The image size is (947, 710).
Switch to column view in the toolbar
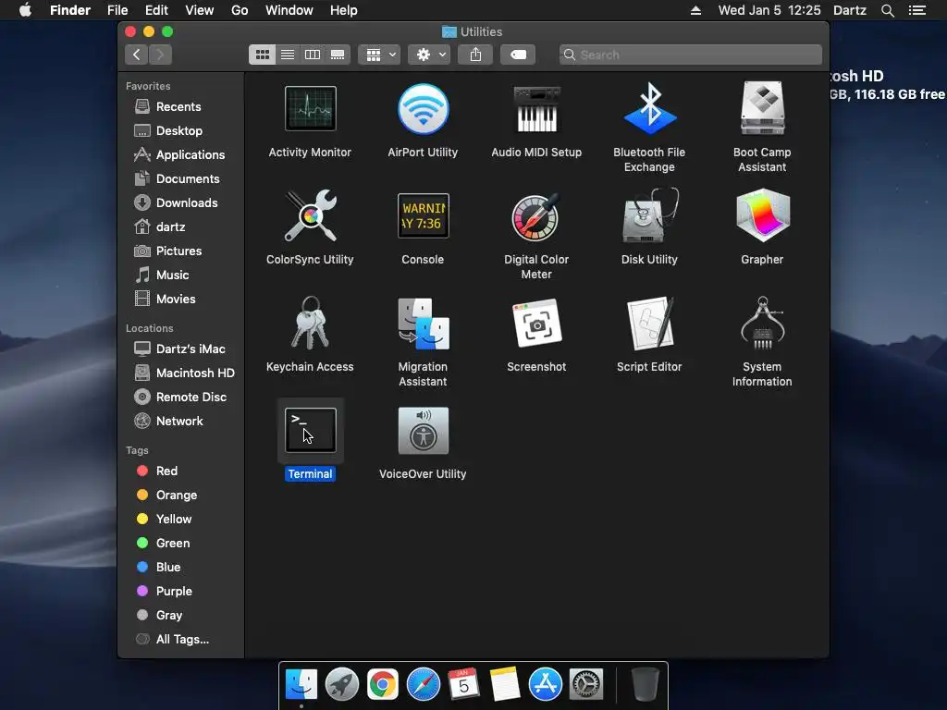coord(313,55)
